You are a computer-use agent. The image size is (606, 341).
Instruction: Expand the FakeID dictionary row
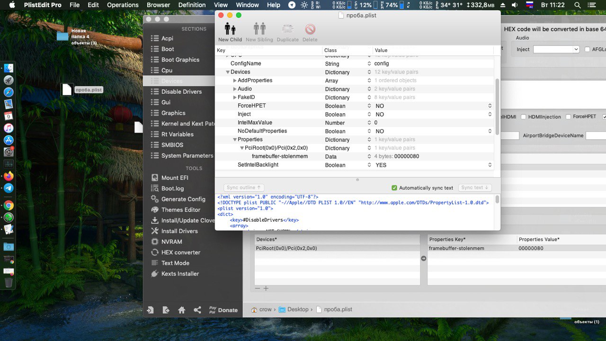235,98
